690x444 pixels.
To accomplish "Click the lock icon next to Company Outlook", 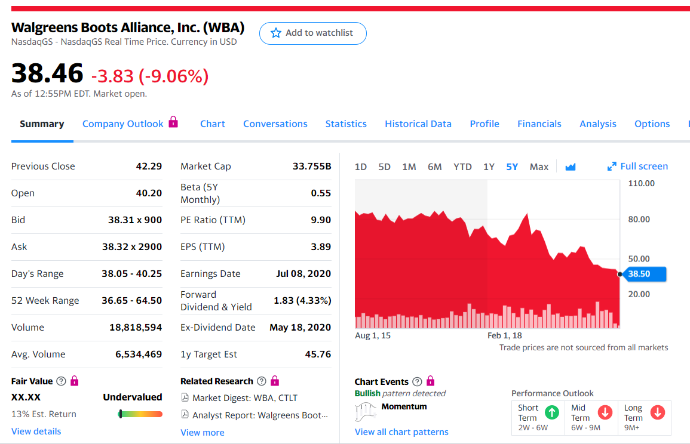I will point(173,122).
